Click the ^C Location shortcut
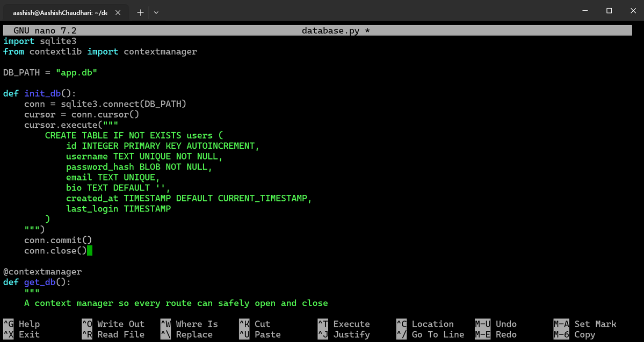This screenshot has height=342, width=644. coord(425,324)
